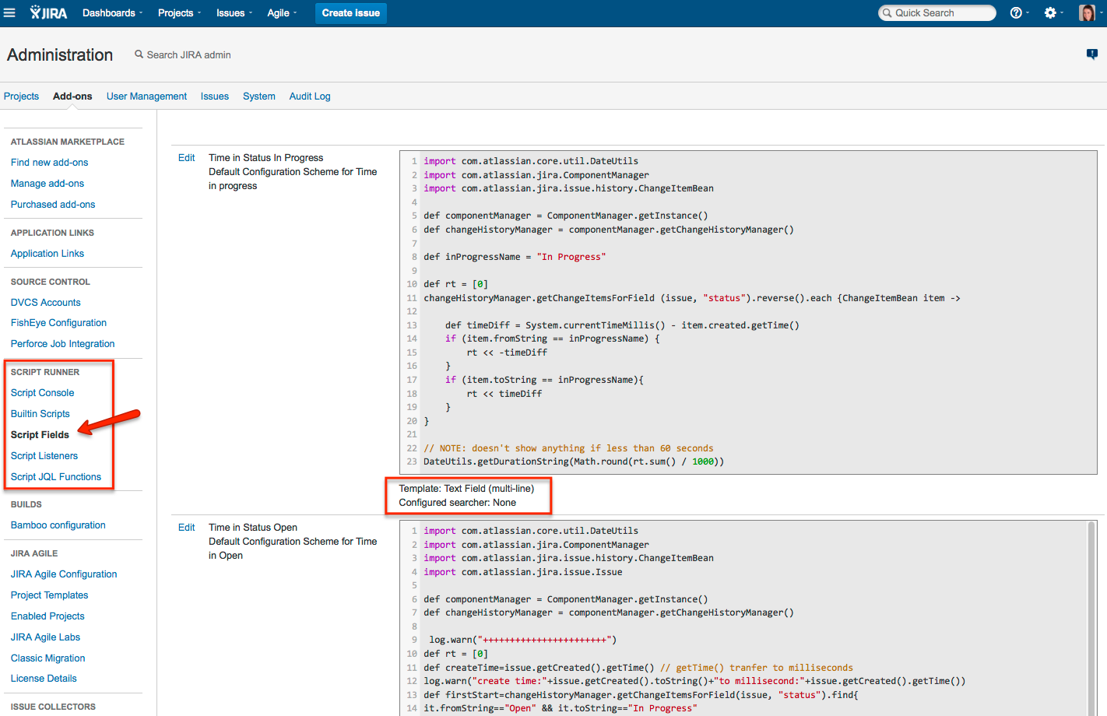Open License Details

(x=44, y=678)
